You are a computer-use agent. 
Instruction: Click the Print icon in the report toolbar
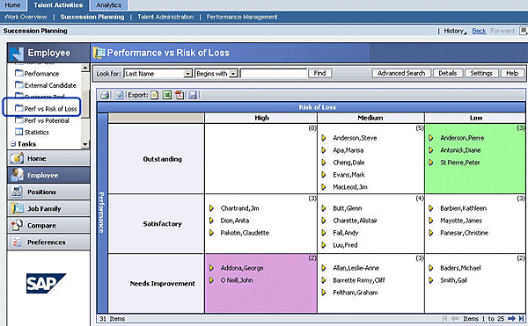tap(105, 95)
